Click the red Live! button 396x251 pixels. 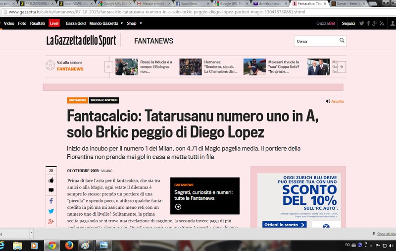coord(54,23)
